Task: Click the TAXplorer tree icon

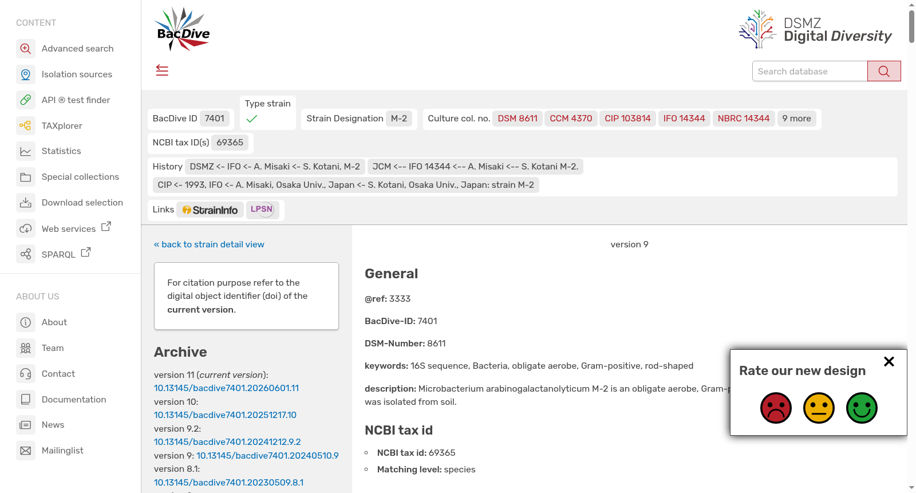Action: [x=26, y=125]
